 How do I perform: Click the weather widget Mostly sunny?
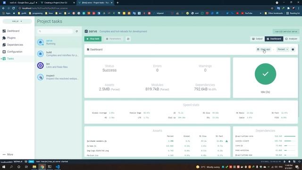pos(208,167)
